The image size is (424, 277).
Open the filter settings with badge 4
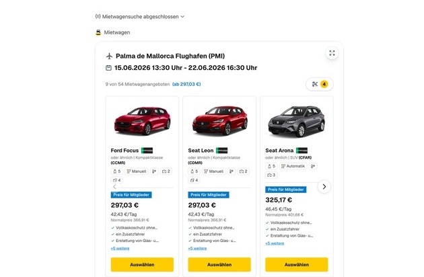319,84
